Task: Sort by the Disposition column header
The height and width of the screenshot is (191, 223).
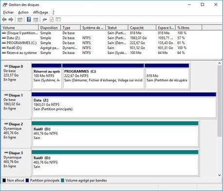Action: [x=50, y=28]
